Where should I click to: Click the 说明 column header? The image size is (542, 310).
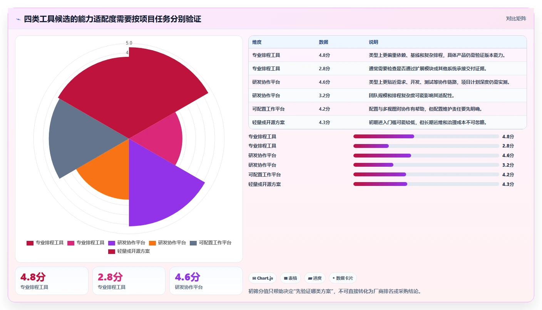[x=373, y=42]
